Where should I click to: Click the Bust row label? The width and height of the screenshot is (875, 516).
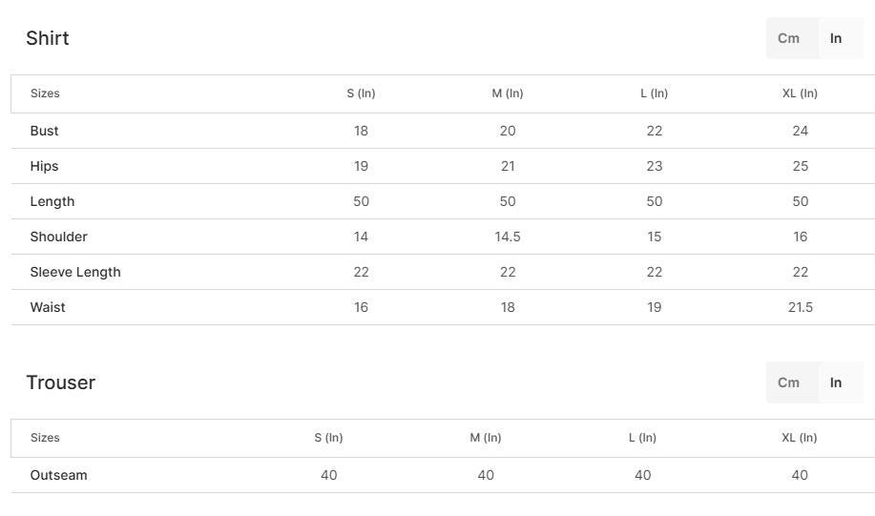point(44,131)
